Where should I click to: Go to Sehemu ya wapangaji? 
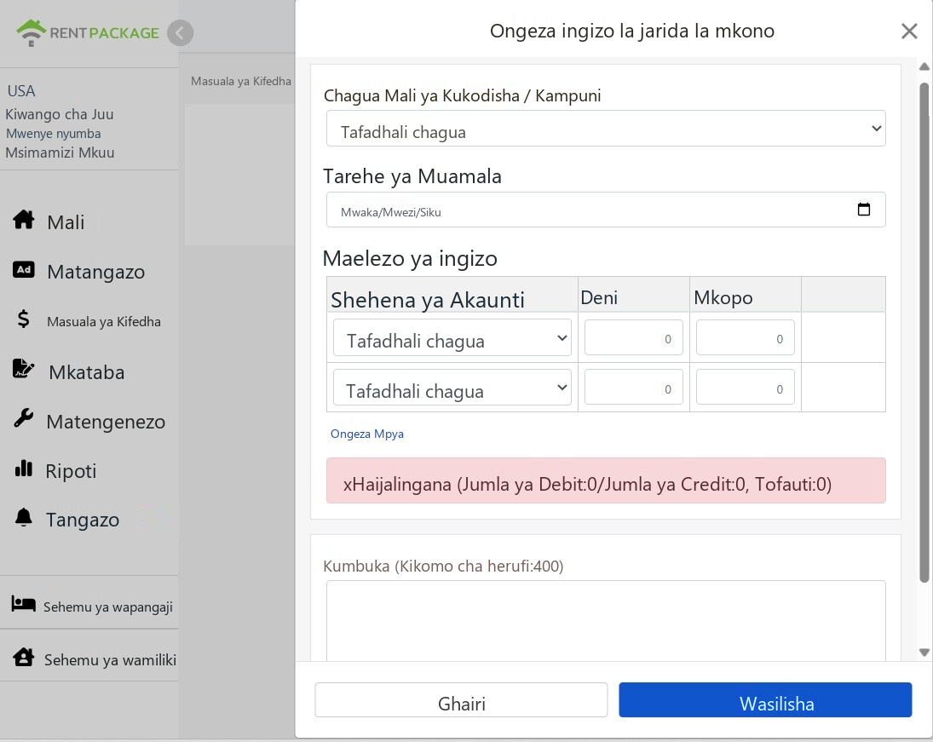tap(107, 607)
